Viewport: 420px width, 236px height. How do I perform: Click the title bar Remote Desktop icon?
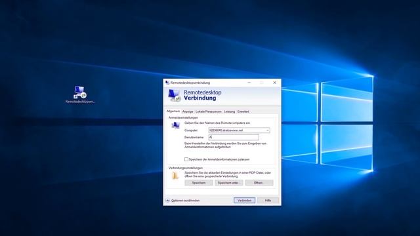pos(167,83)
